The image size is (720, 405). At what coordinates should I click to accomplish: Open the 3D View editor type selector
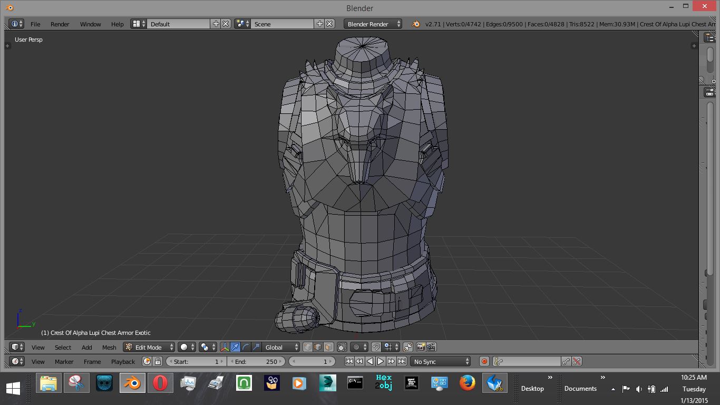[17, 347]
